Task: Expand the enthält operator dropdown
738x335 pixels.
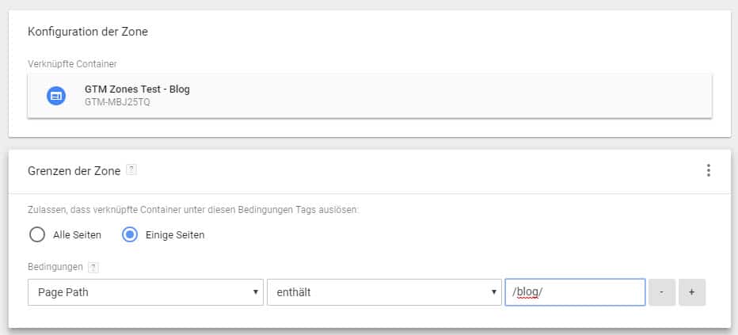Action: 383,292
